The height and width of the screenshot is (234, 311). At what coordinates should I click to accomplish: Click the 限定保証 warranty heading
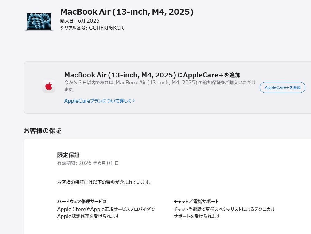(68, 155)
